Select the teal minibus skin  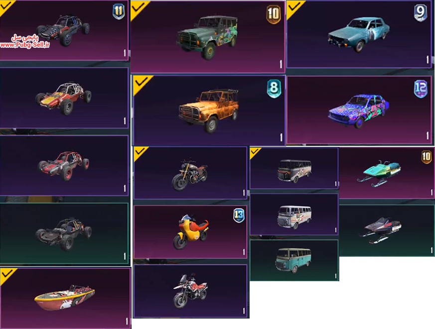[x=294, y=260]
